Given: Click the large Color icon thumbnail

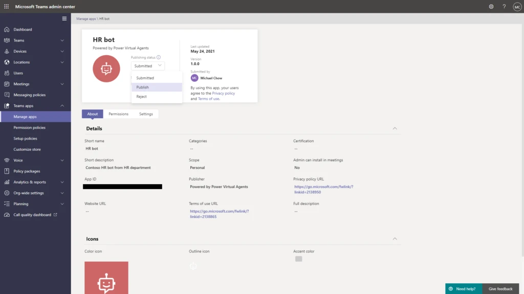Looking at the screenshot, I should pyautogui.click(x=106, y=278).
